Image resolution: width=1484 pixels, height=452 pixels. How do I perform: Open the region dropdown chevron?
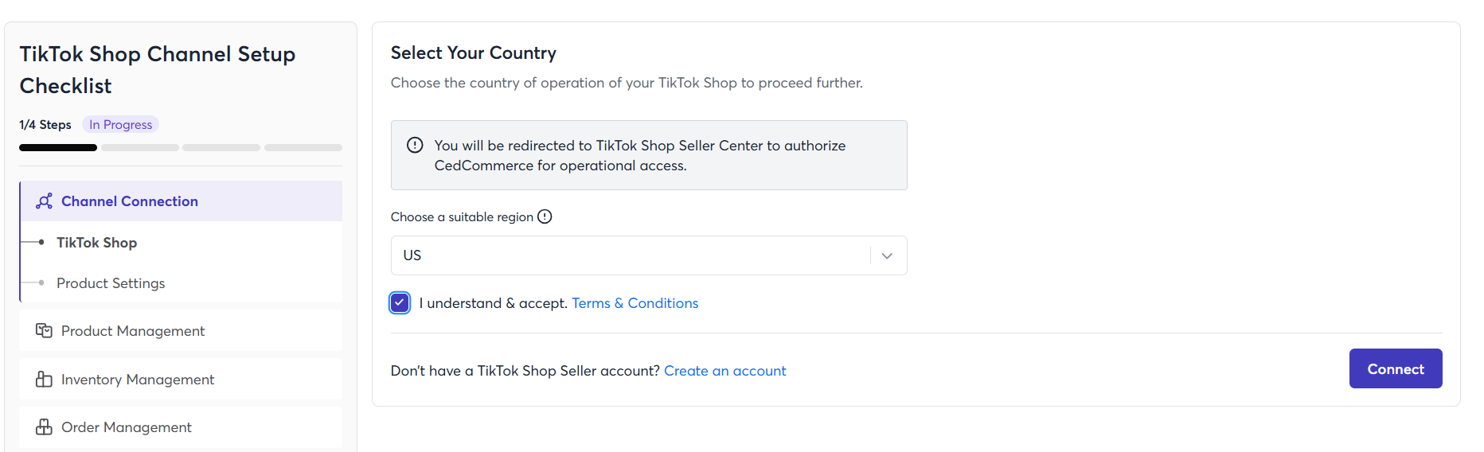point(887,255)
